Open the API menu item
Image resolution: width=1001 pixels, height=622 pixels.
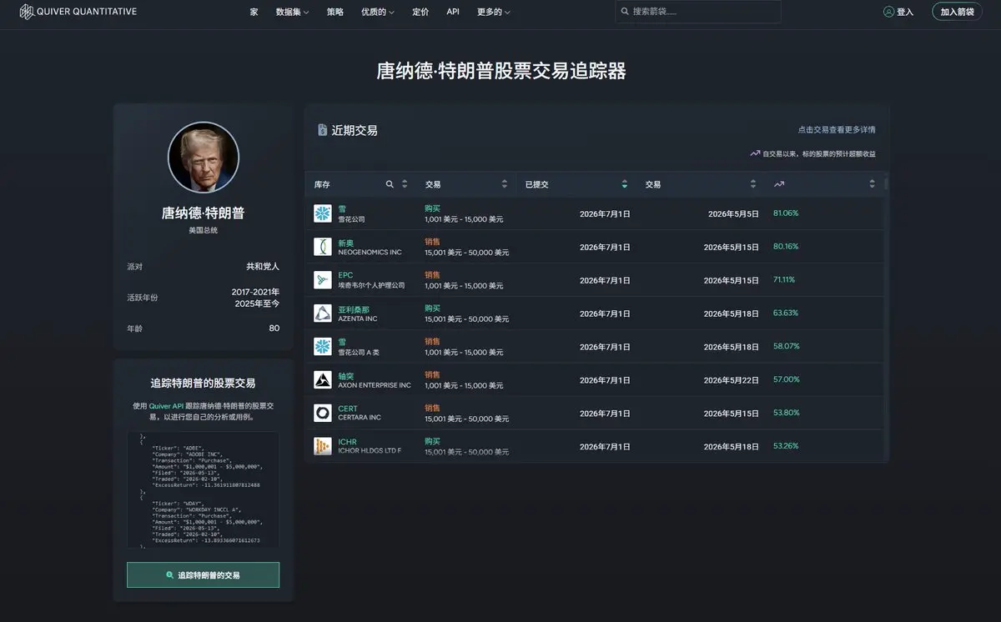click(453, 12)
